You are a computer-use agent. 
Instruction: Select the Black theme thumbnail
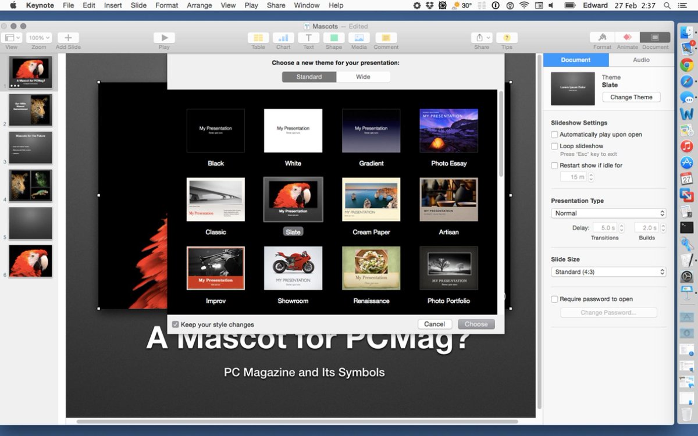(x=216, y=131)
